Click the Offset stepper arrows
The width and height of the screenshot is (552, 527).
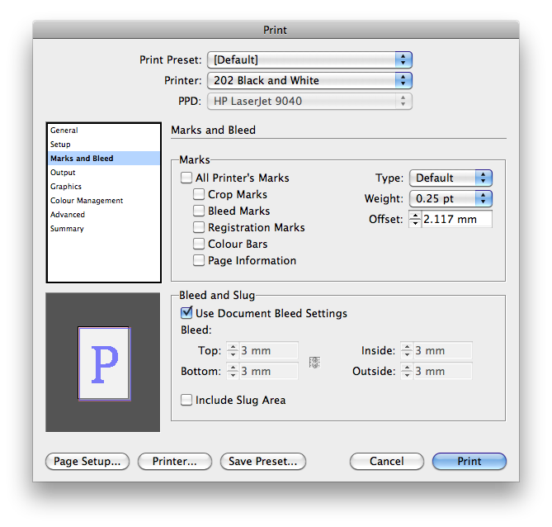click(416, 219)
